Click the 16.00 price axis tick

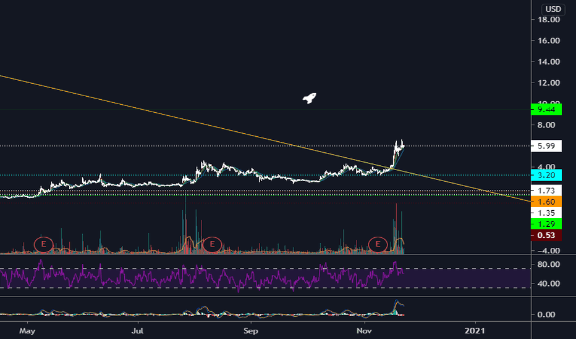point(549,41)
